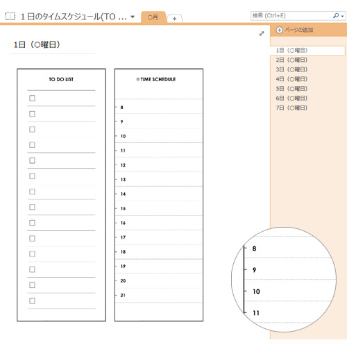Click in the 検索 (Ctrl+E) search box
The image size is (347, 347).
tap(291, 16)
